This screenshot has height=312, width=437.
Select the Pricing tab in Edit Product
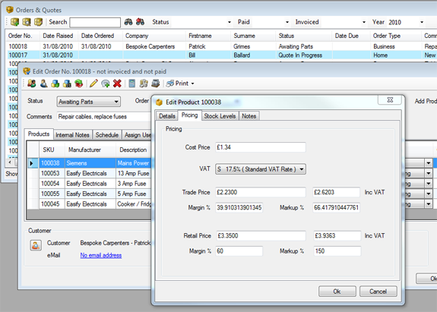click(189, 115)
